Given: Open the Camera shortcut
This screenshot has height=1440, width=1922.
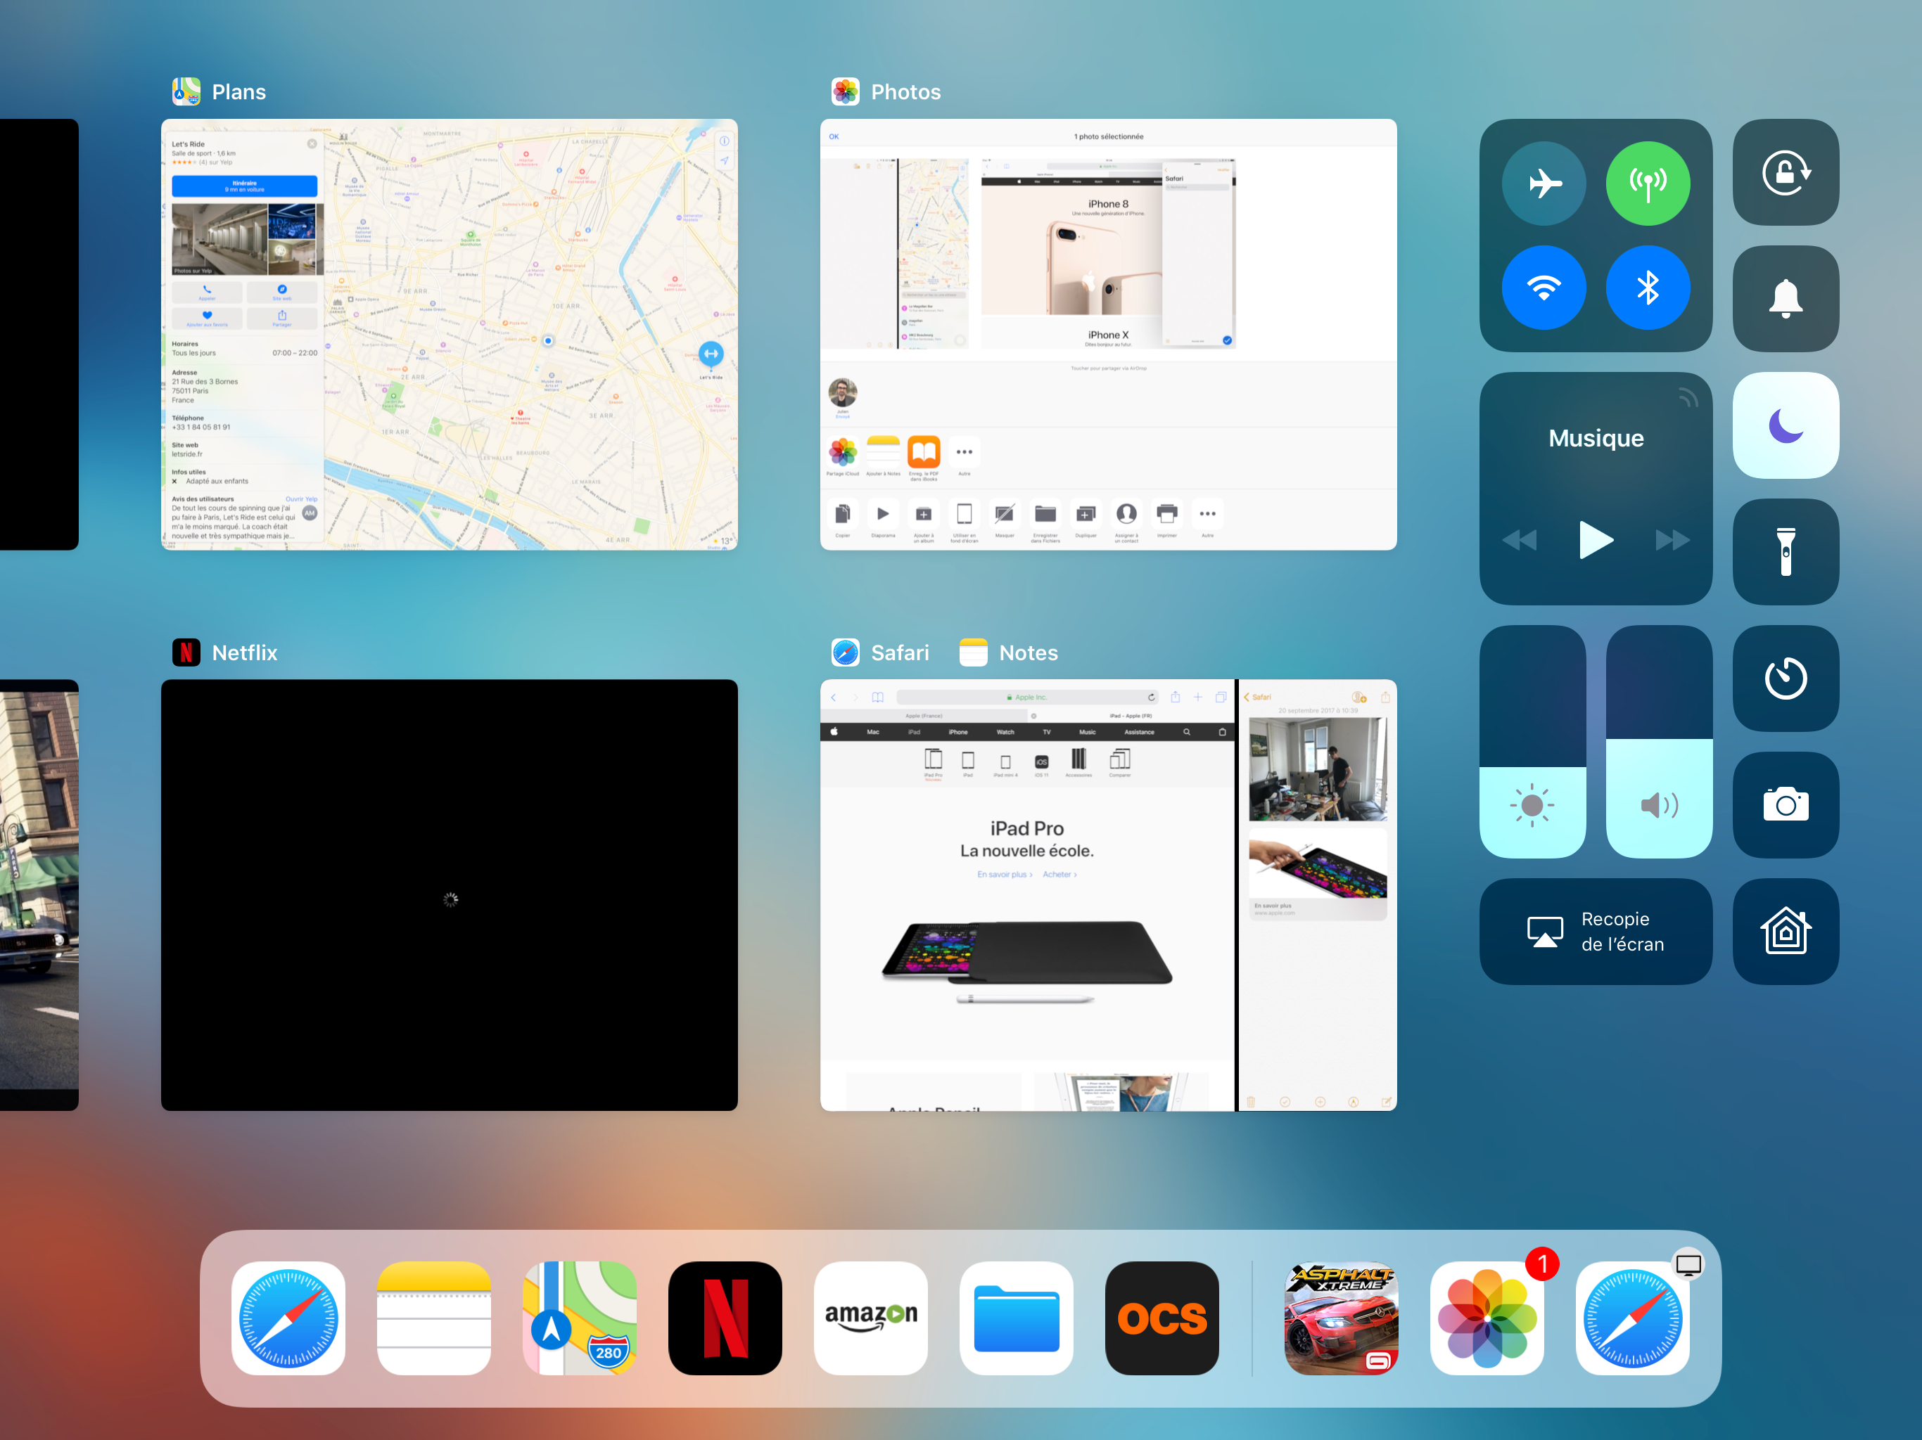Looking at the screenshot, I should 1785,804.
